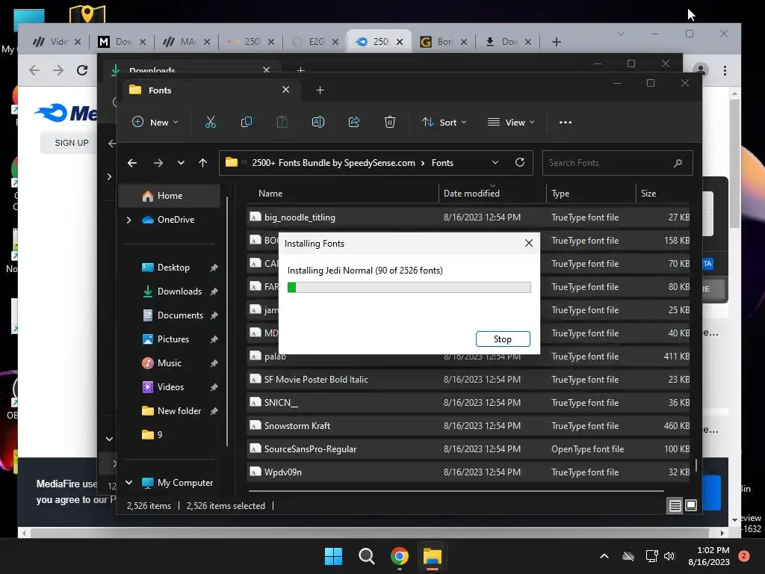Show hidden system tray icons
This screenshot has height=574, width=765.
(x=604, y=556)
